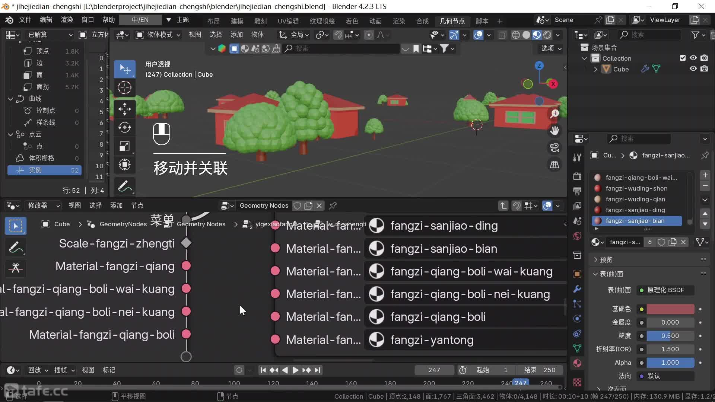Pin the Geometry Nodes node tree
The width and height of the screenshot is (715, 402).
click(333, 205)
